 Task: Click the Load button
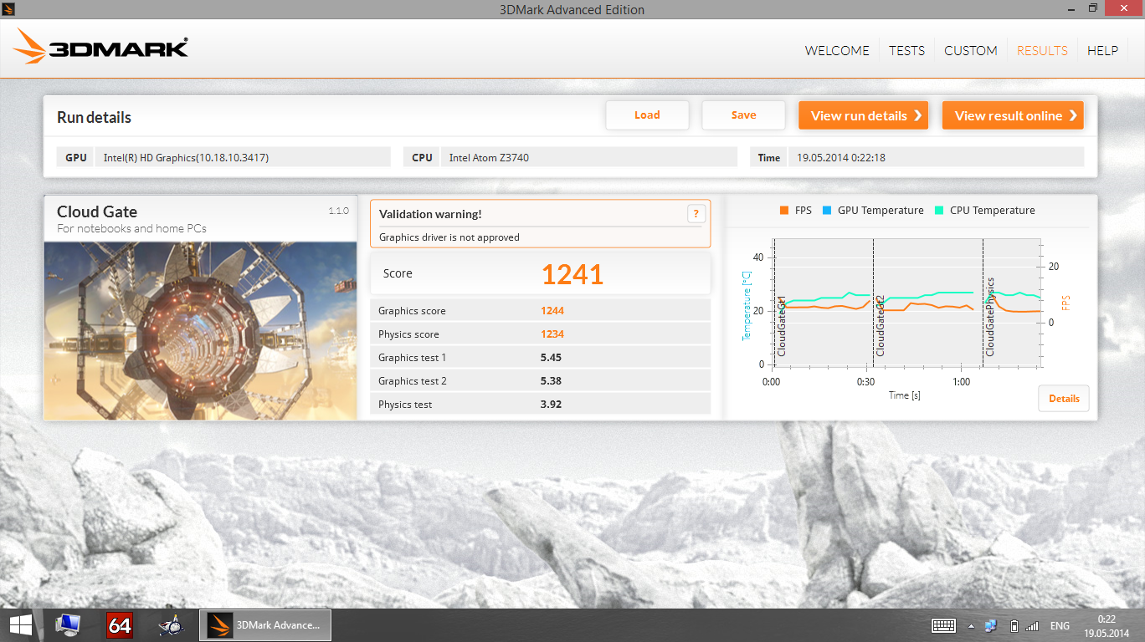pos(647,115)
